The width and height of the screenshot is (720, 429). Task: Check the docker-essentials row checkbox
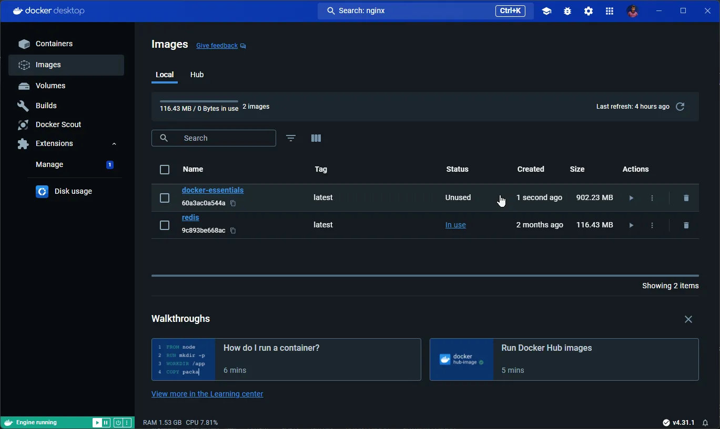tap(165, 198)
